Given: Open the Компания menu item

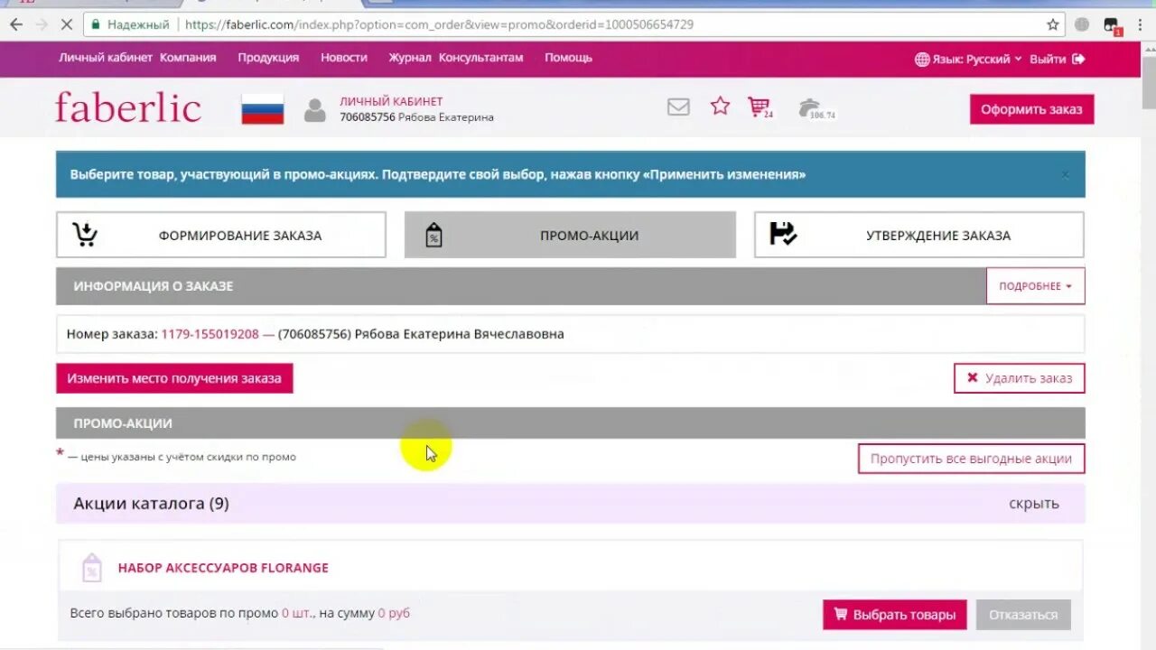Looking at the screenshot, I should (188, 57).
